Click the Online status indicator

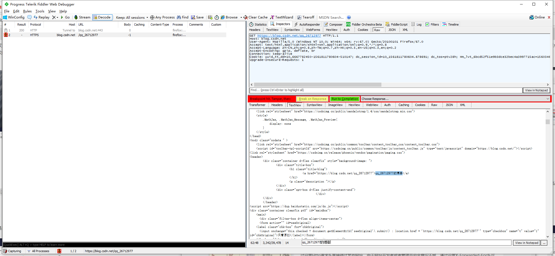coord(537,17)
